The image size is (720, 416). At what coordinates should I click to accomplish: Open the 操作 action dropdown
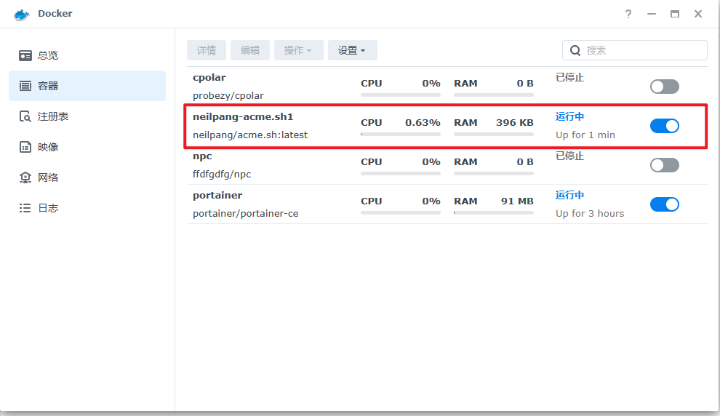coord(298,50)
